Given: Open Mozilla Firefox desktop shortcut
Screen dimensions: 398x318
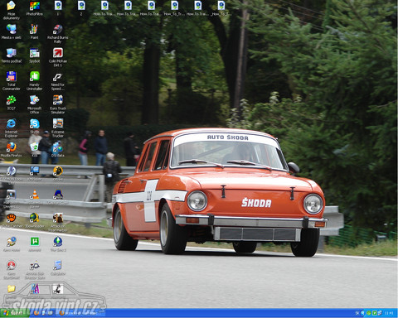Looking at the screenshot, I should tap(11, 147).
